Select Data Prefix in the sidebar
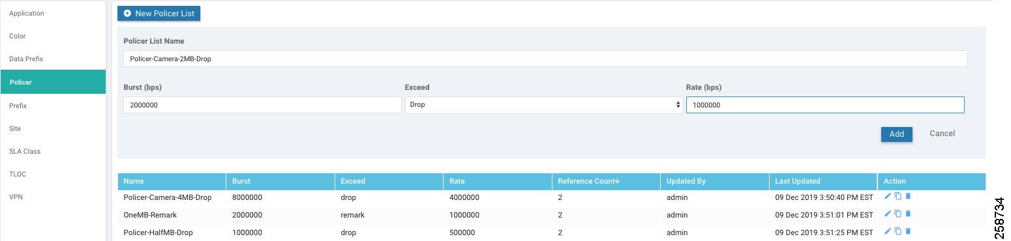Screen dimensions: 1011x241 pos(26,59)
